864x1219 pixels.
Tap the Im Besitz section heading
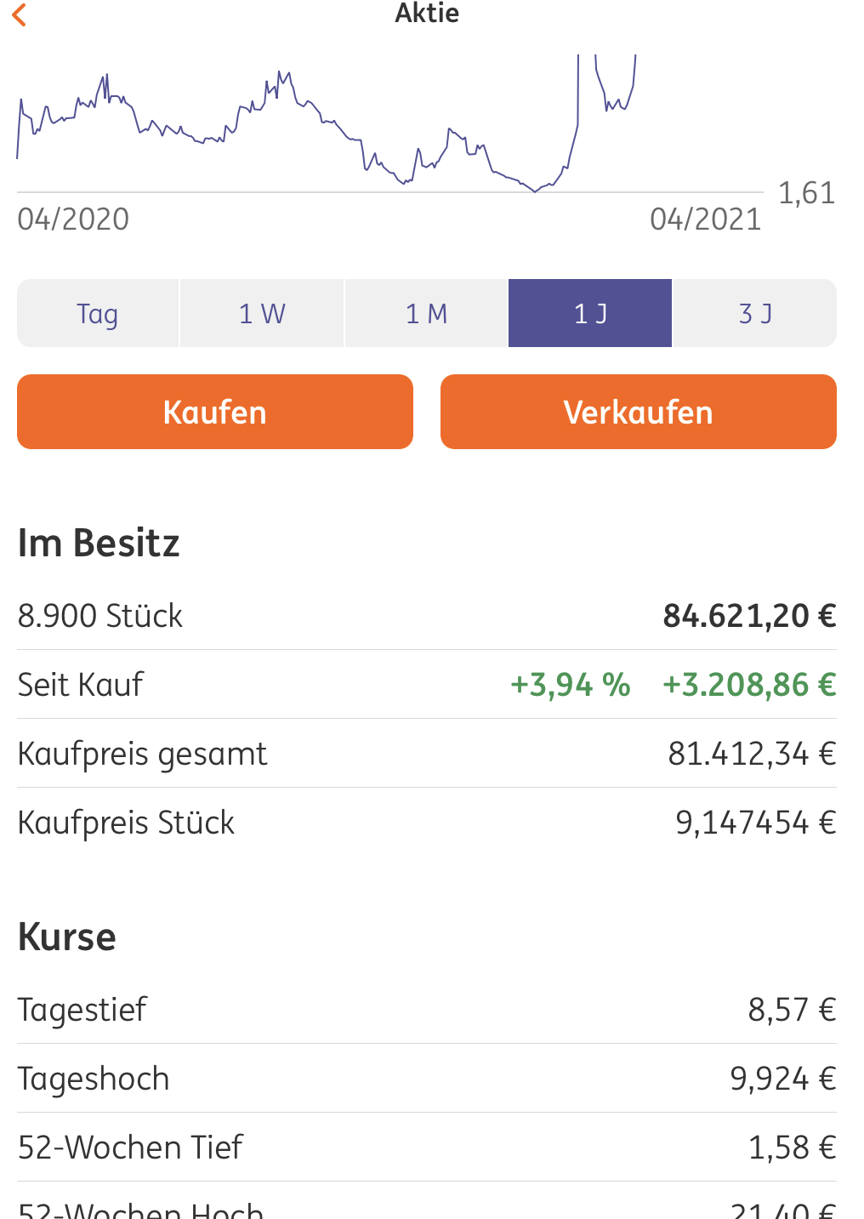(99, 544)
